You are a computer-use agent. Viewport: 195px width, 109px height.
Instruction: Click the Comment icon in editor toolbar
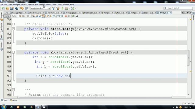click(73, 16)
